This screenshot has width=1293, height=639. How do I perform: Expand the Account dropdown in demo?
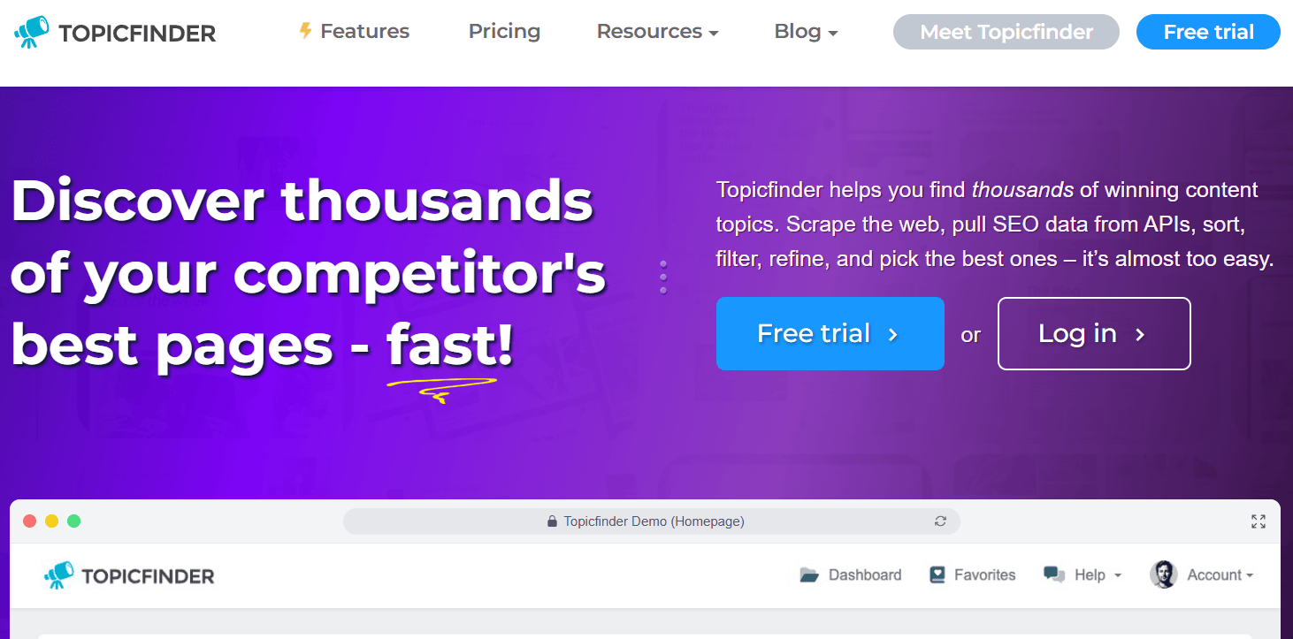[x=1220, y=575]
